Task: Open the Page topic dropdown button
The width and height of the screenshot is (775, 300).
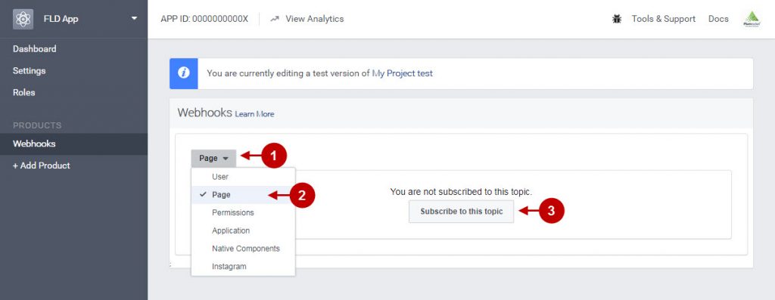Action: tap(213, 159)
